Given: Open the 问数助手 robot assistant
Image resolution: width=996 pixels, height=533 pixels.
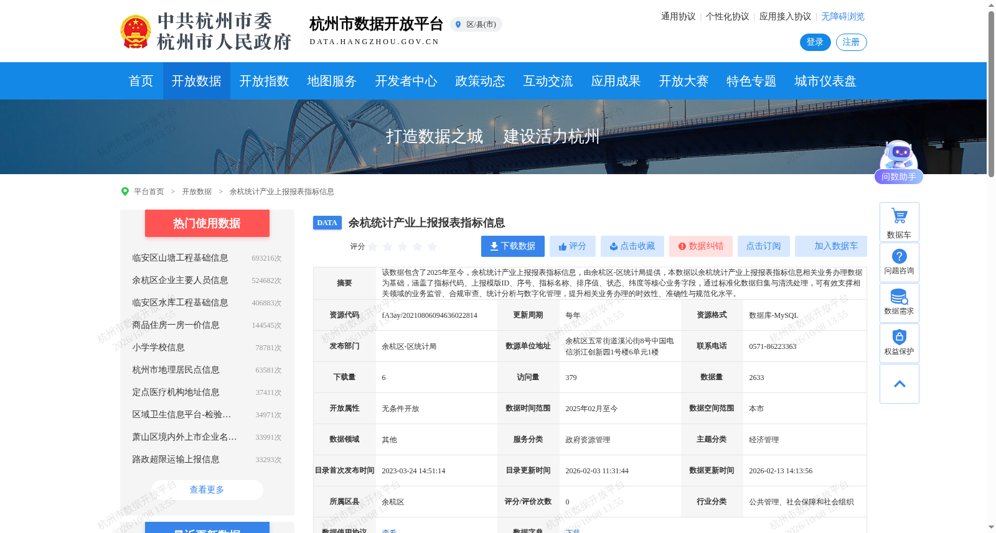Looking at the screenshot, I should (898, 162).
